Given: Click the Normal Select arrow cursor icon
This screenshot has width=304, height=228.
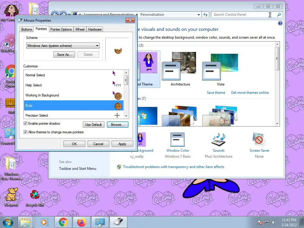Looking at the screenshot, I should coord(114,73).
